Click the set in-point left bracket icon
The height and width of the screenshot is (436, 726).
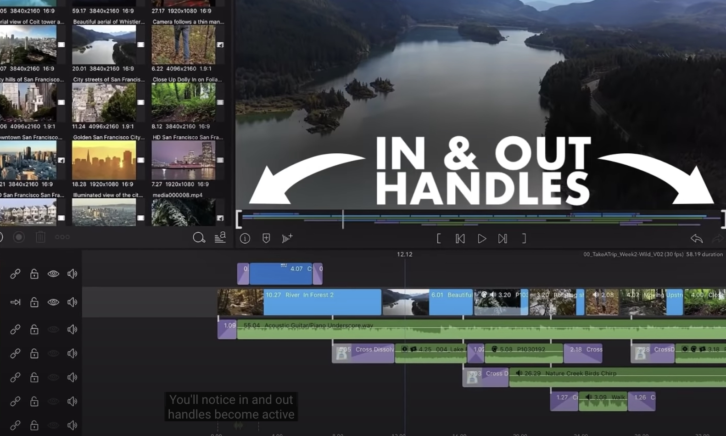click(439, 239)
